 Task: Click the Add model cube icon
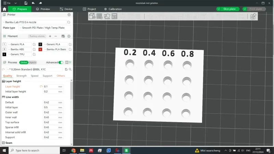point(92,16)
